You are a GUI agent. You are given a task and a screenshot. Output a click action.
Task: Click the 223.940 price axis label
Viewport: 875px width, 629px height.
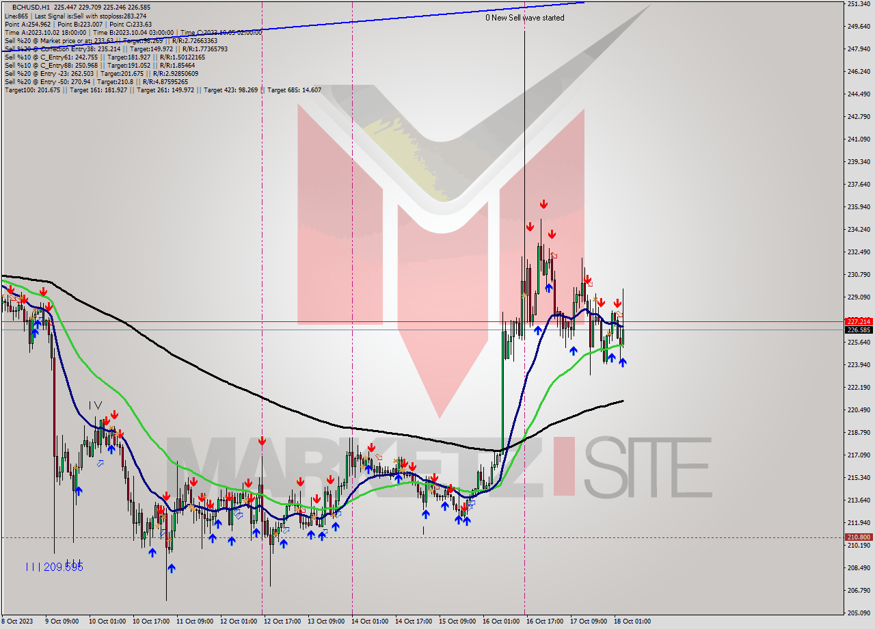tap(858, 365)
